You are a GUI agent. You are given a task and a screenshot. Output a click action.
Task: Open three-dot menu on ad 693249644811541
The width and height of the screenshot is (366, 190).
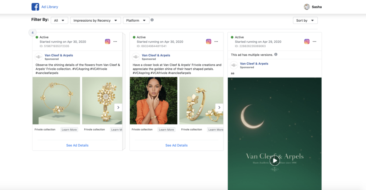click(216, 42)
